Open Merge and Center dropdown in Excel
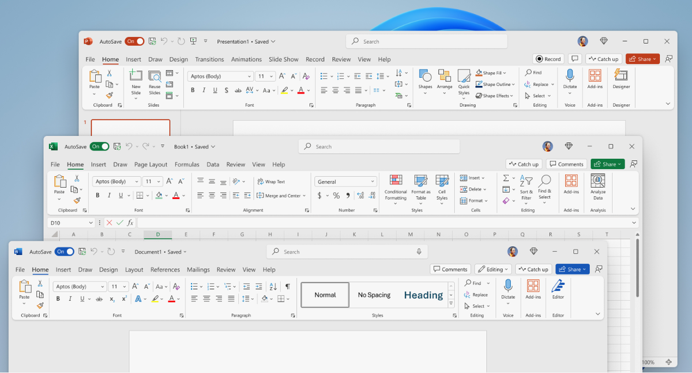692x373 pixels. [x=306, y=196]
